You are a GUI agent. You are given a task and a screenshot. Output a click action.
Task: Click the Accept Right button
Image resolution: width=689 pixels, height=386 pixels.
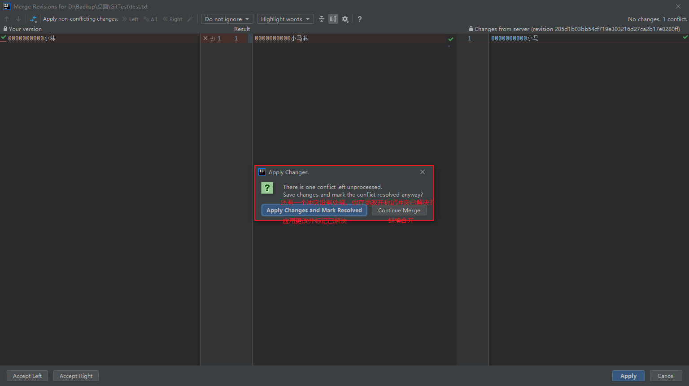click(76, 376)
